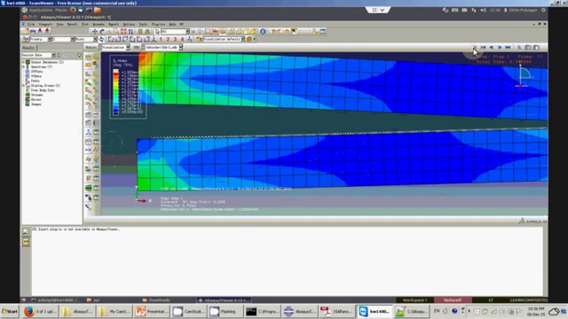This screenshot has width=568, height=319.
Task: Open the TeamViewer kw14000 taskbar button
Action: [x=375, y=311]
